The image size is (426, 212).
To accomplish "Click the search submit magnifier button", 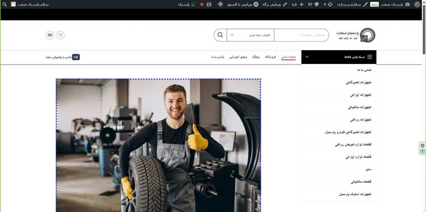I will 220,35.
